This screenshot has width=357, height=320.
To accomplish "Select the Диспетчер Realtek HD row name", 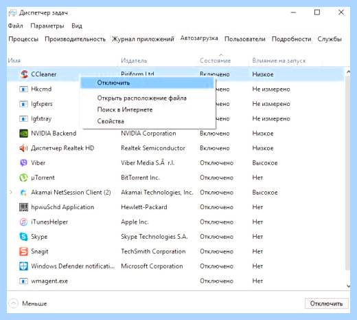I will point(62,148).
